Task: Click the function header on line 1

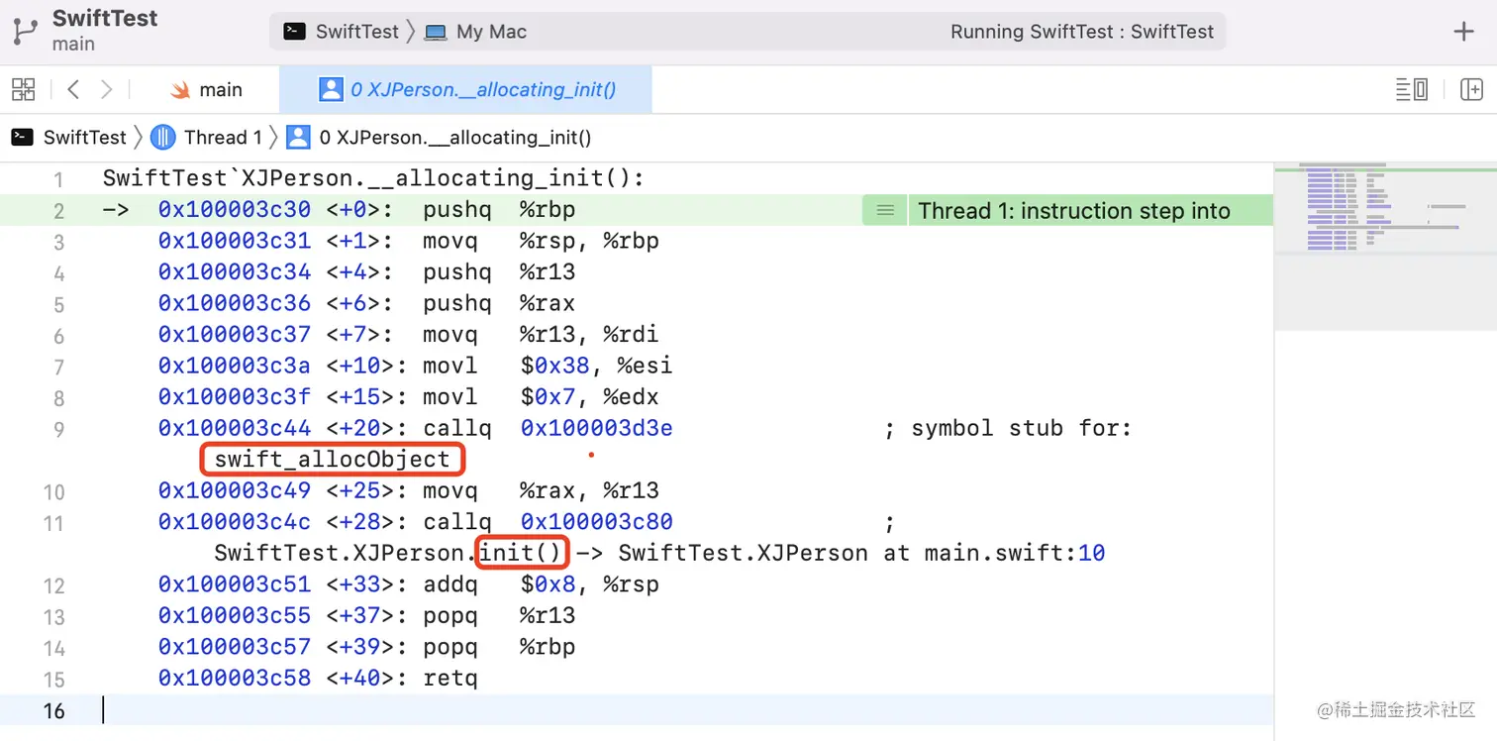Action: (x=374, y=178)
